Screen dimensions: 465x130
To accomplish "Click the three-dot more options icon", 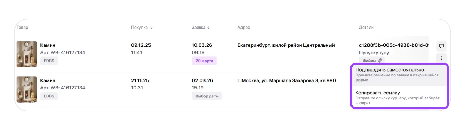I will coord(441,58).
